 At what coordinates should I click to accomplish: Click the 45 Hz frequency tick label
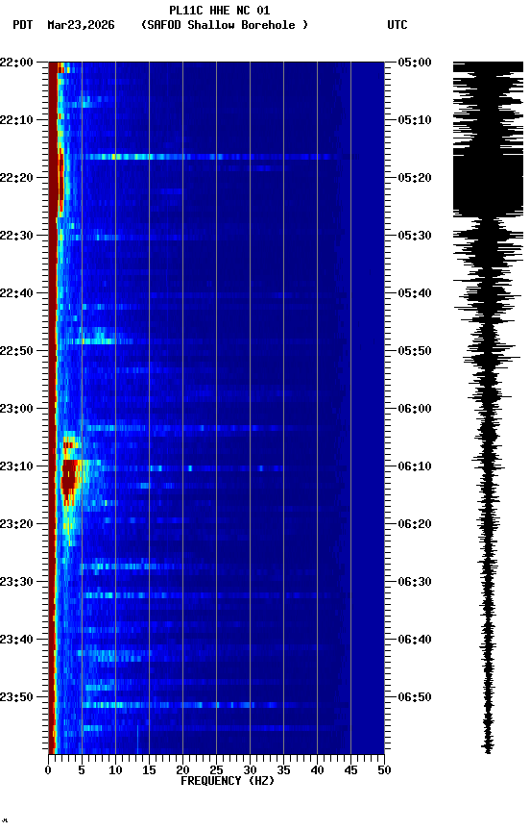click(350, 770)
